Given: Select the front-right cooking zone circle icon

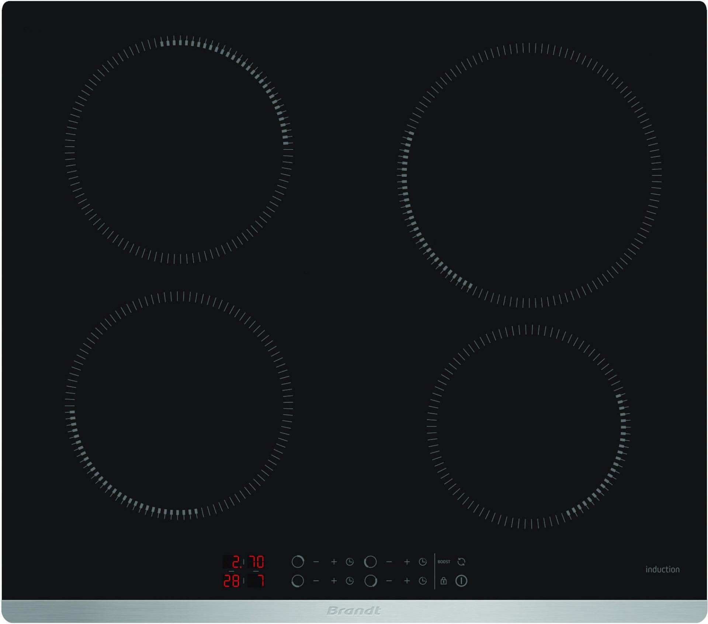Looking at the screenshot, I should (370, 581).
